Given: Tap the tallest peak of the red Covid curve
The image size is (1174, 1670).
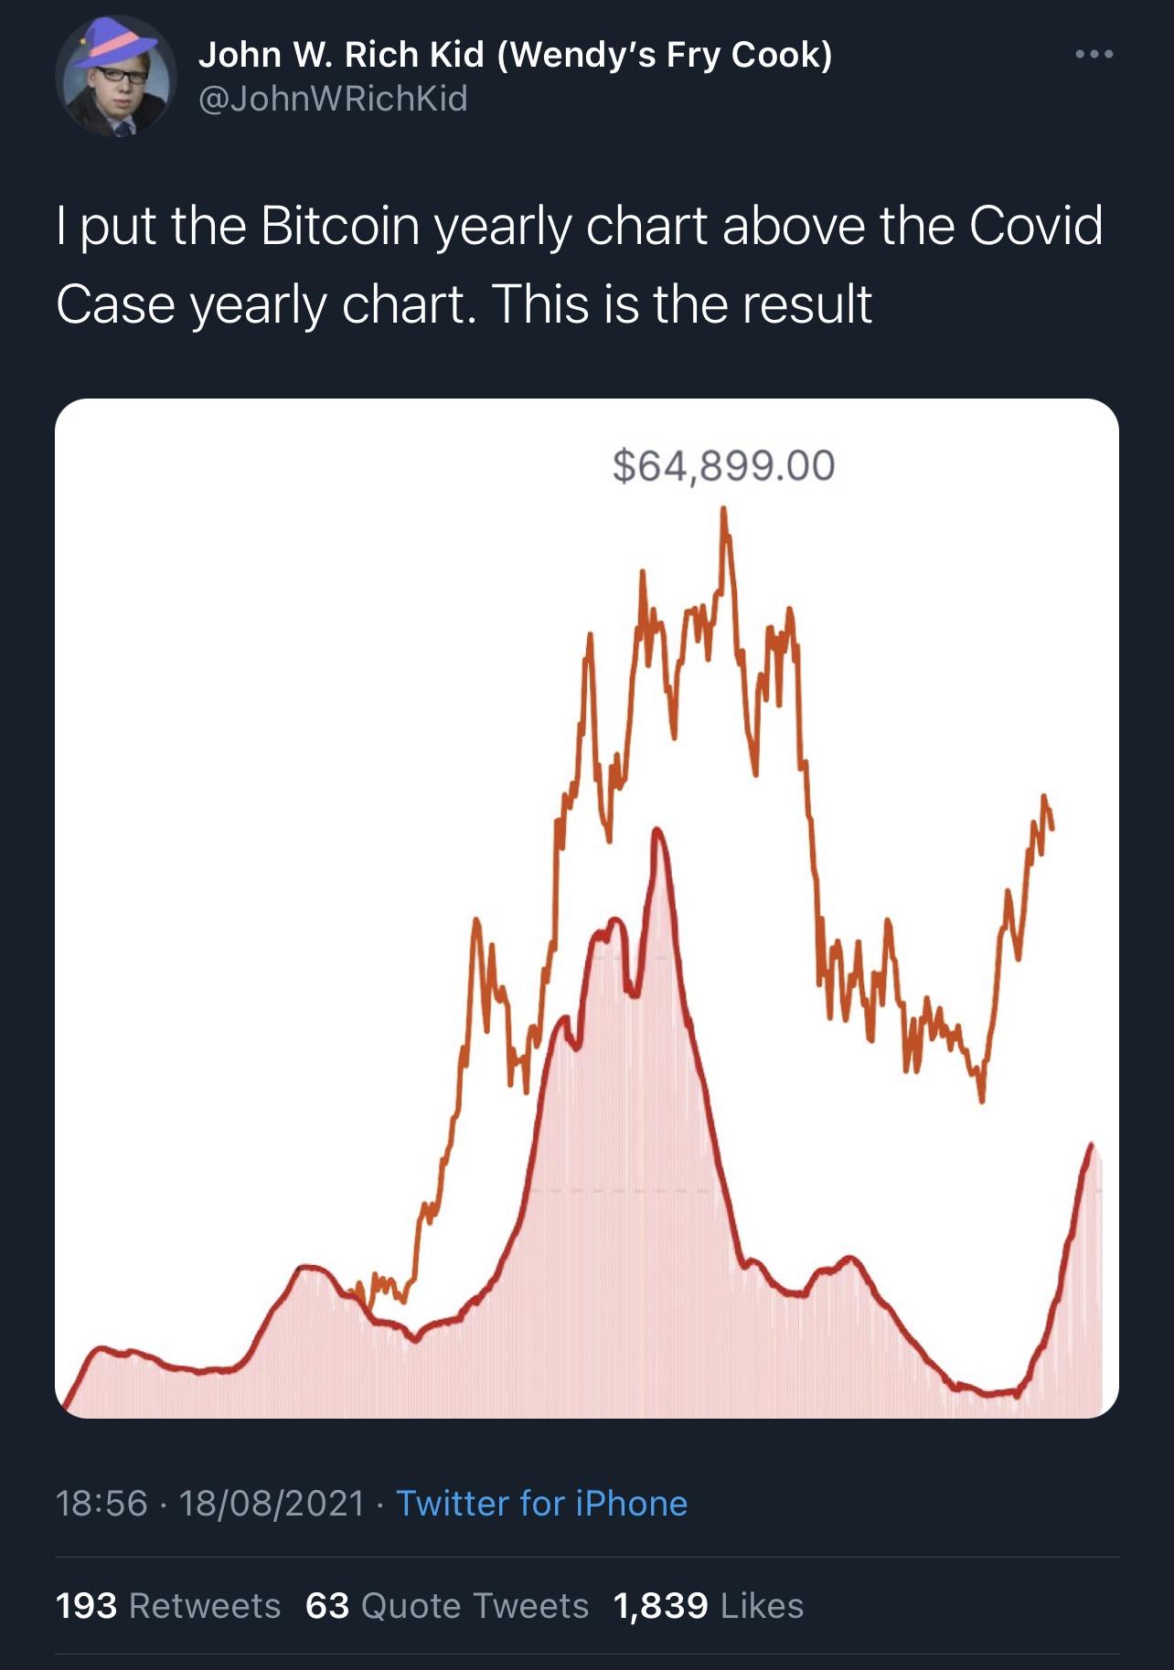Looking at the screenshot, I should (656, 834).
